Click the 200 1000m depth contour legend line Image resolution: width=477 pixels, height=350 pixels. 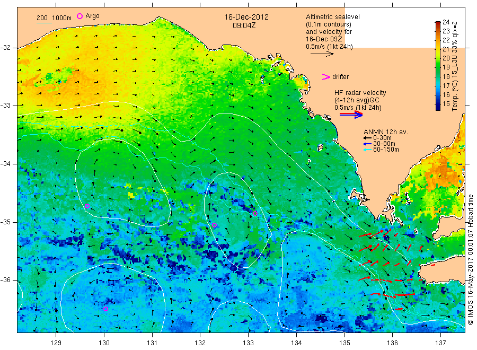[44, 23]
